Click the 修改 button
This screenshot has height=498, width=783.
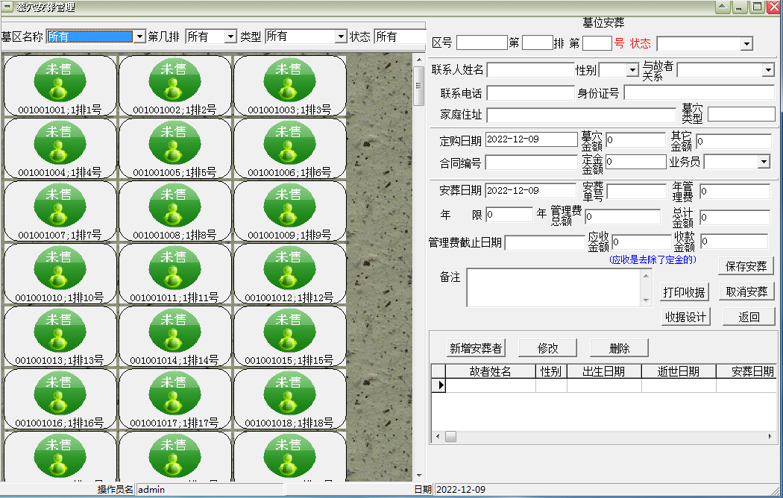tap(548, 348)
